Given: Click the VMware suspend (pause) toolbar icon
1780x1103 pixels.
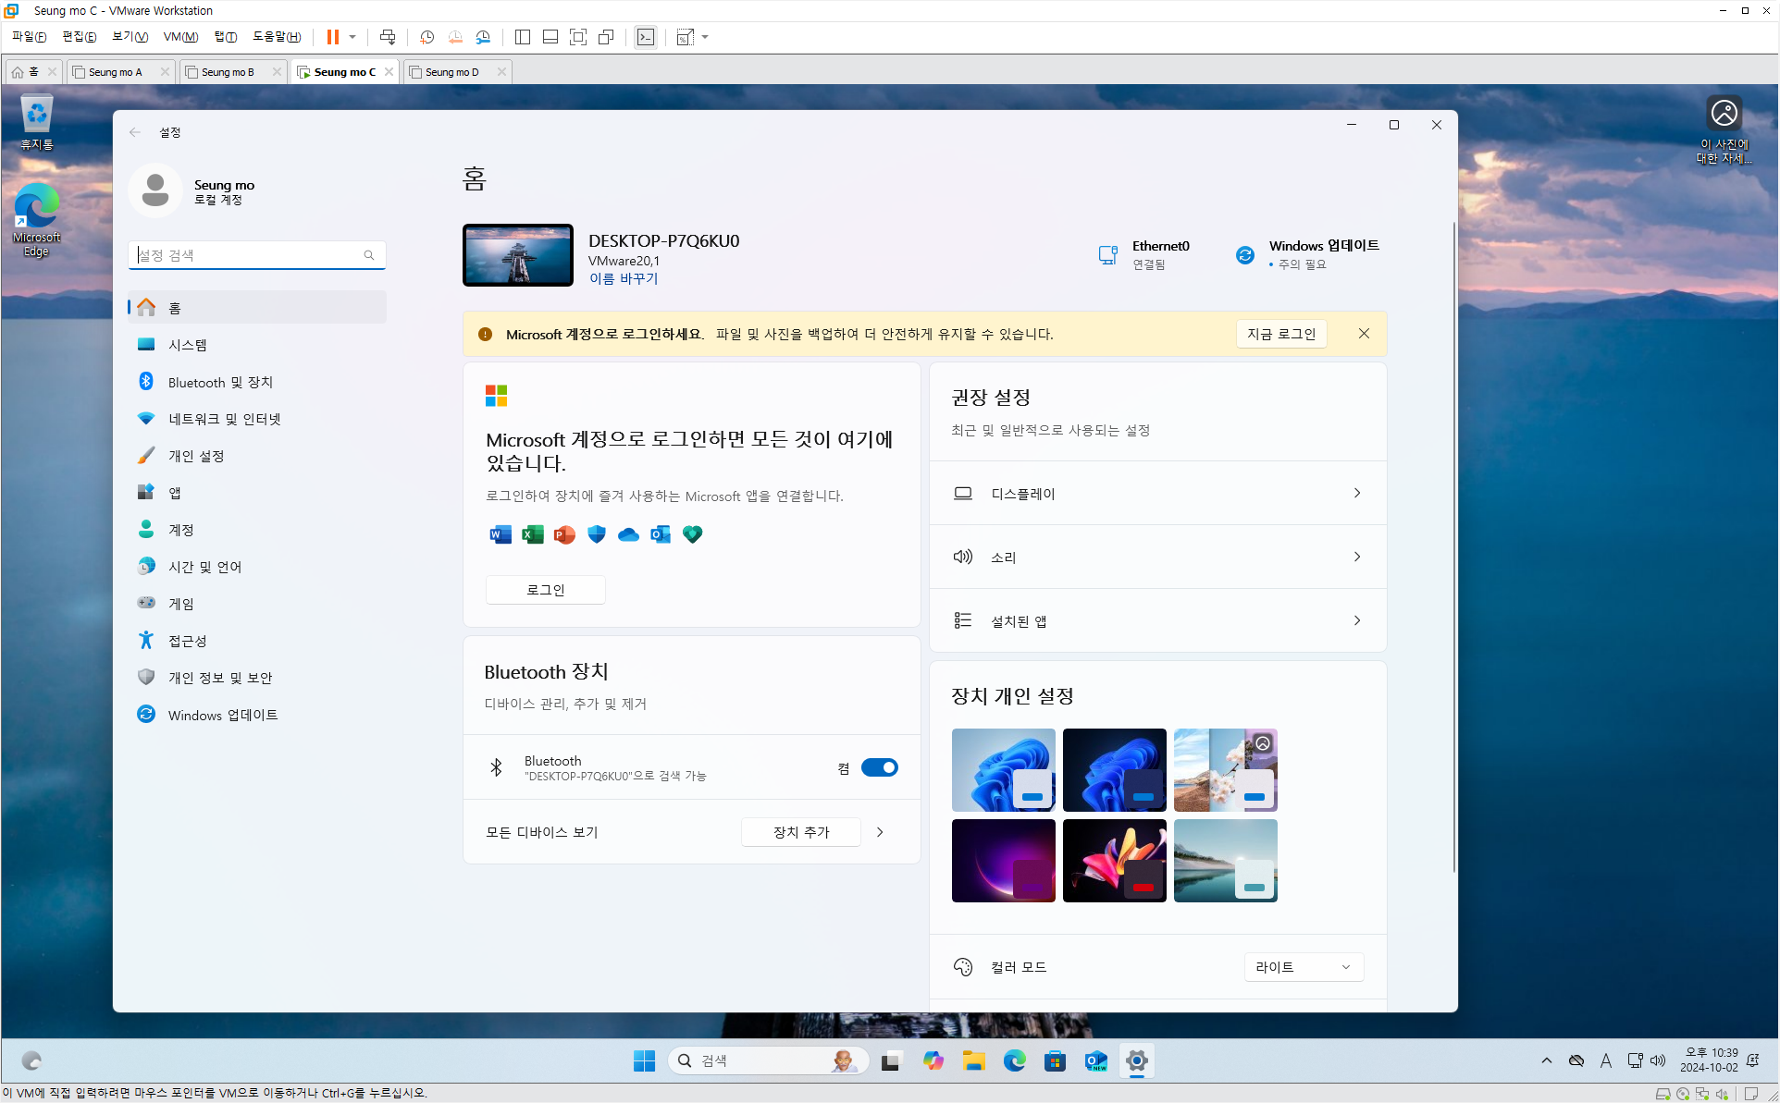Looking at the screenshot, I should [x=332, y=37].
